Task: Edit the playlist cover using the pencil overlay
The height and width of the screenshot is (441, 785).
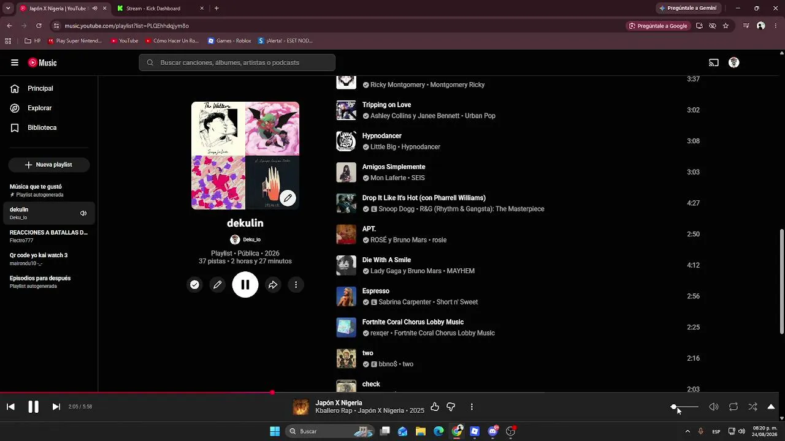Action: pyautogui.click(x=288, y=198)
